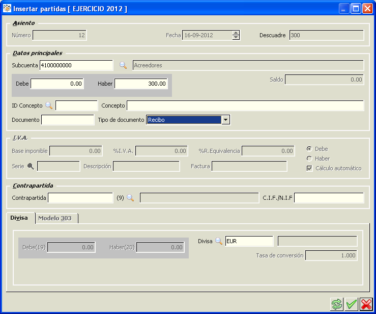
Task: Expand the Tipo de documento dropdown arrow
Action: pos(225,120)
